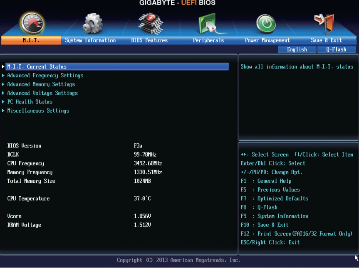The height and width of the screenshot is (268, 359).
Task: Click the F3a BIOS version value
Action: coord(138,146)
